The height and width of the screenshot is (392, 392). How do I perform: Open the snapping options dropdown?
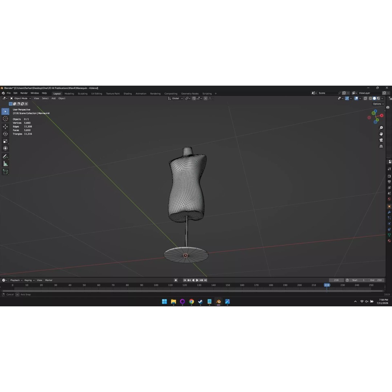click(x=199, y=98)
